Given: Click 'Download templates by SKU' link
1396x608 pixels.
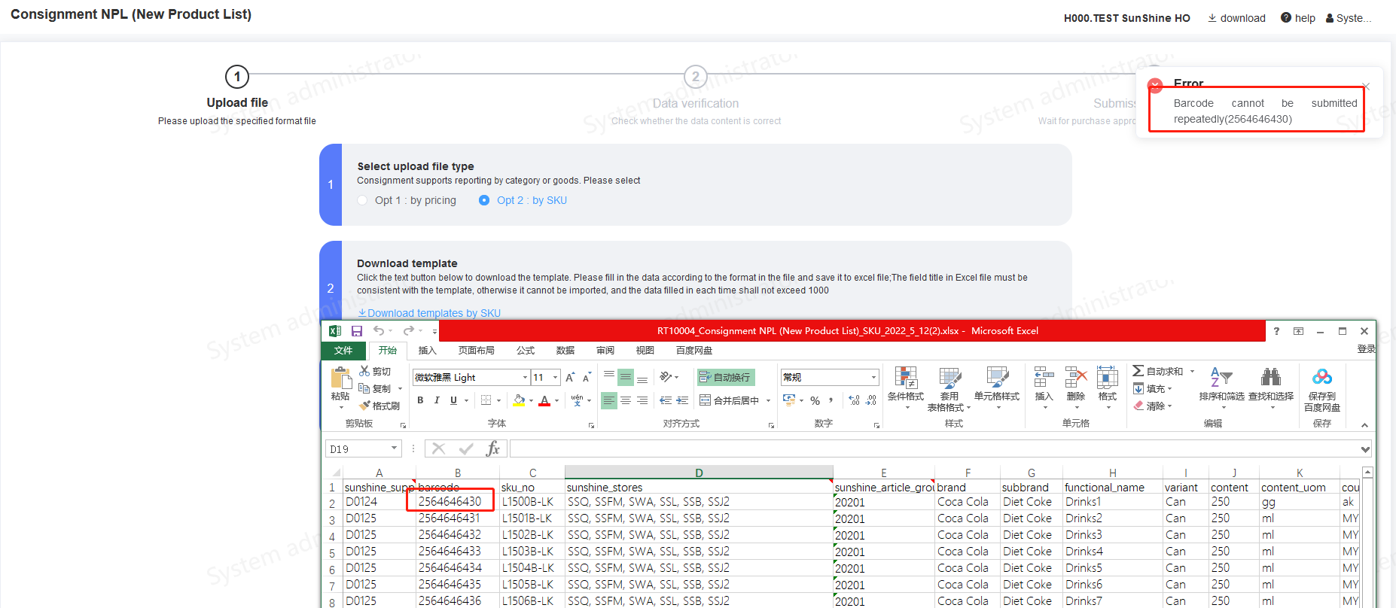Looking at the screenshot, I should (x=429, y=313).
